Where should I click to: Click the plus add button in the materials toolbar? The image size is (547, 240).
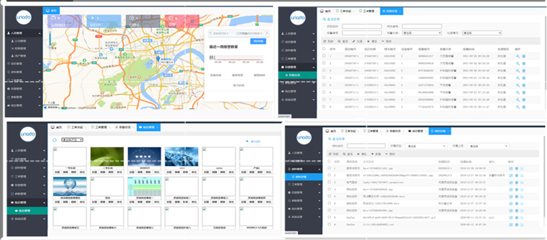(x=375, y=154)
